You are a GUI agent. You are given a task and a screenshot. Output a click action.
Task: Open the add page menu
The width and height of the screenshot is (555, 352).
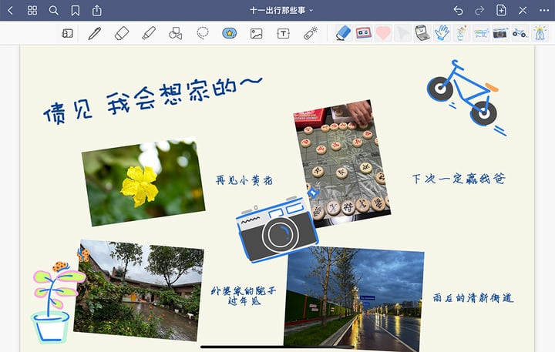point(501,10)
